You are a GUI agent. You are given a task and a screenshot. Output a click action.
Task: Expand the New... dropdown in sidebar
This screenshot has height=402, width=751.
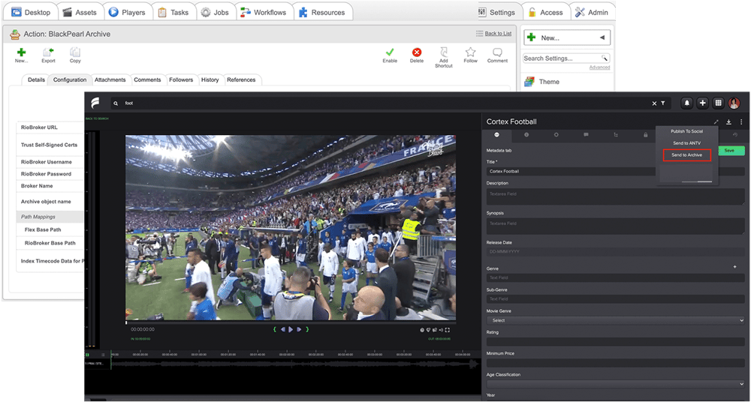coord(566,37)
